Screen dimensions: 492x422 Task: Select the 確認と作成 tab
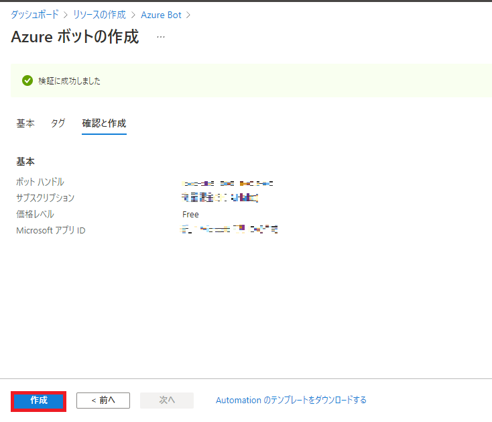coord(104,123)
